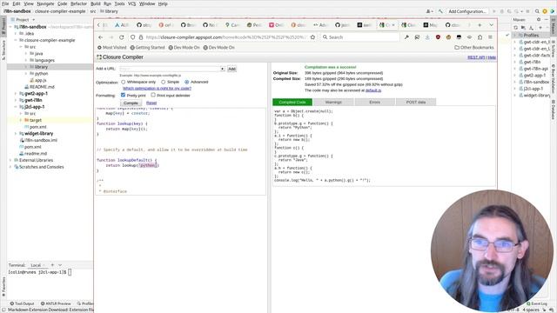Add a Maven project with plus icon
Image resolution: width=557 pixels, height=313 pixels.
click(540, 27)
